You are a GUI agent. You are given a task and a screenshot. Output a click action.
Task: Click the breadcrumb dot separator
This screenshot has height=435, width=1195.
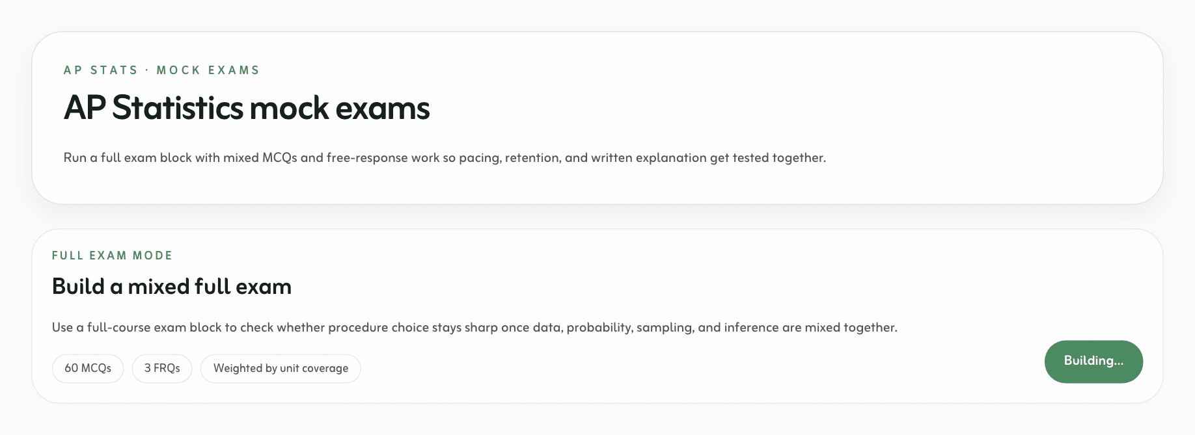click(147, 70)
